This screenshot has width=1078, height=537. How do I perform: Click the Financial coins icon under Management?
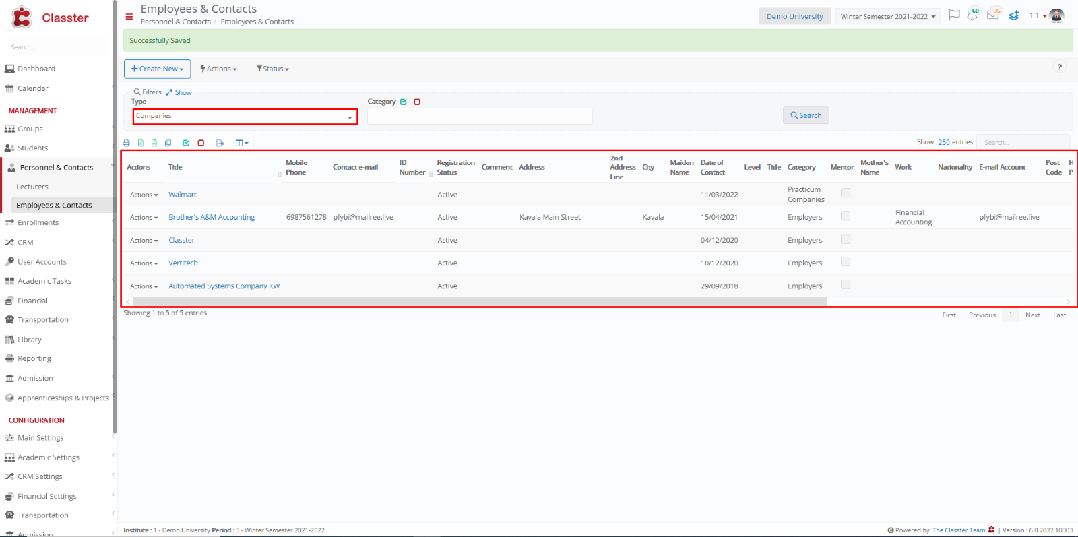(9, 301)
